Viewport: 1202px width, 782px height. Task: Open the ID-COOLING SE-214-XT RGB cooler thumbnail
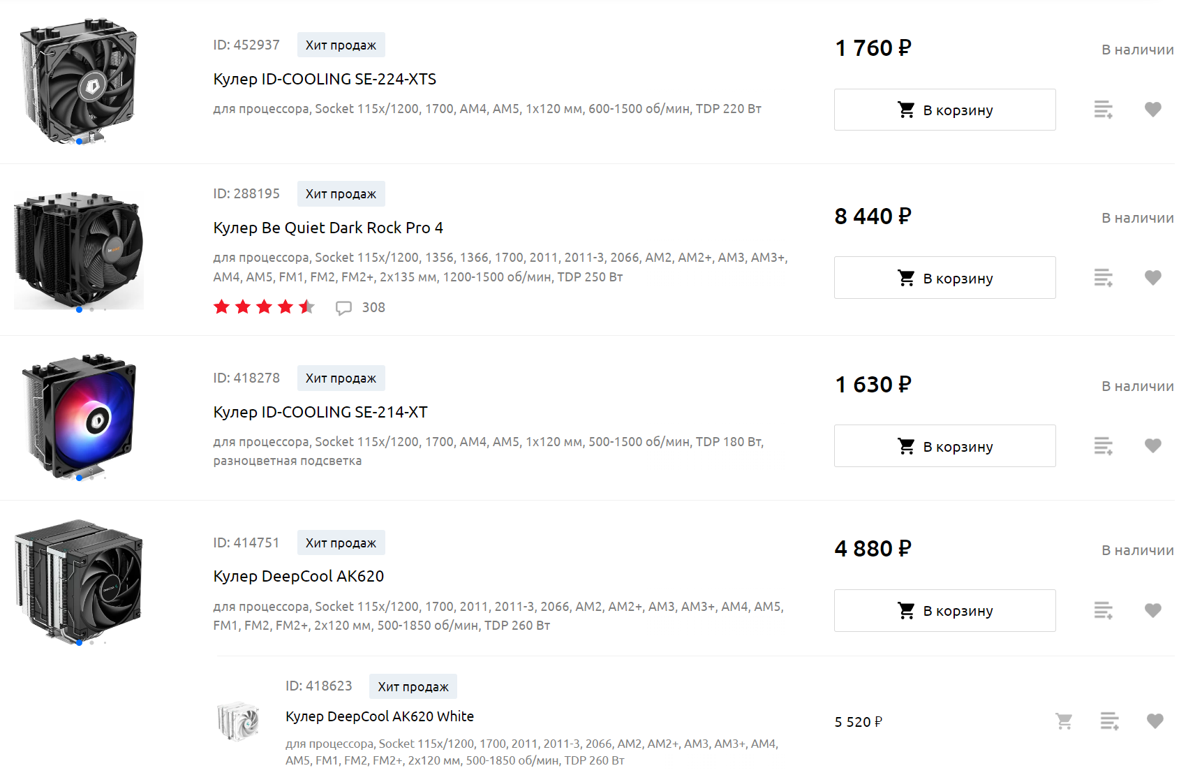click(80, 416)
